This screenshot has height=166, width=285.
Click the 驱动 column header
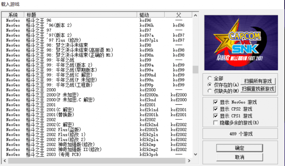click(x=145, y=14)
